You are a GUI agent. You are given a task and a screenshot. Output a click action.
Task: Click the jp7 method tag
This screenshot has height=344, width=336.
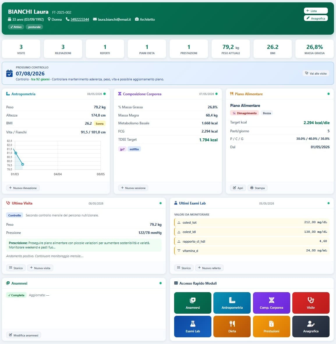122,149
